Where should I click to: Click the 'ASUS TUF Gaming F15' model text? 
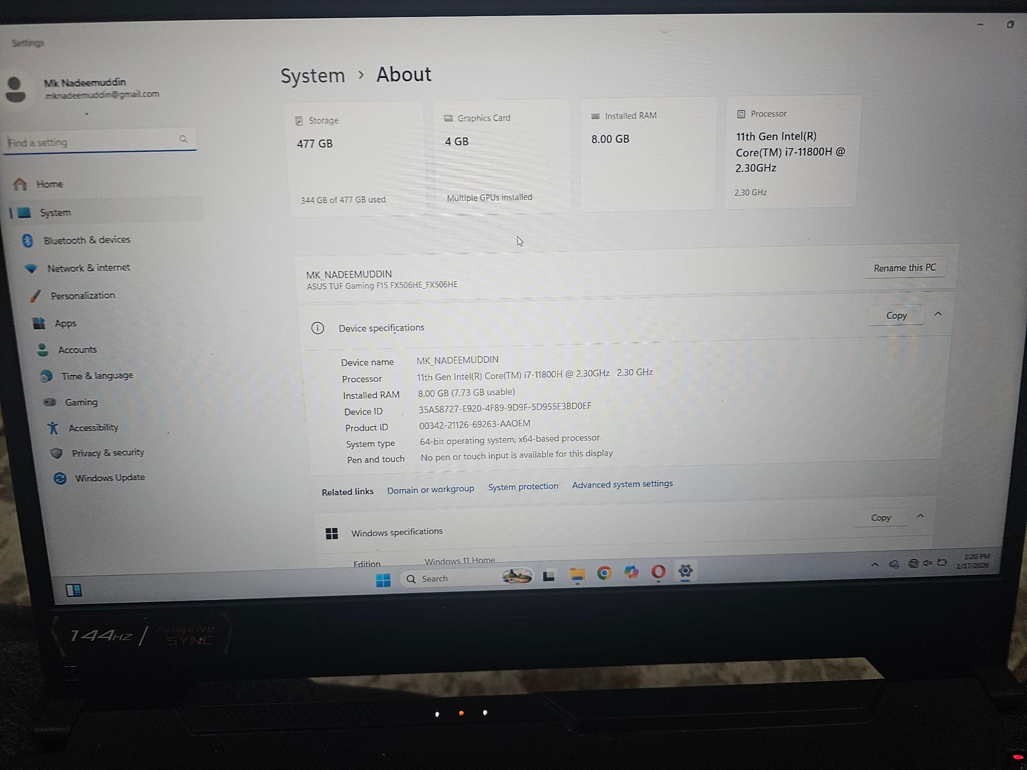point(382,286)
